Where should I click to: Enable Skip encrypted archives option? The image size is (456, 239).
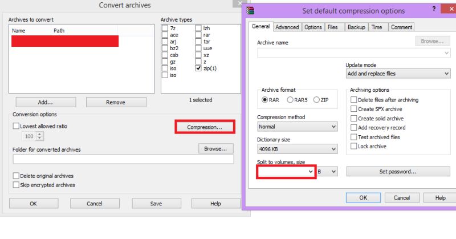tap(16, 185)
